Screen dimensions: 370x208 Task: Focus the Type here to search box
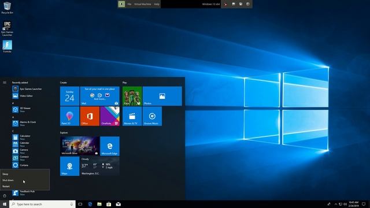tap(42, 204)
